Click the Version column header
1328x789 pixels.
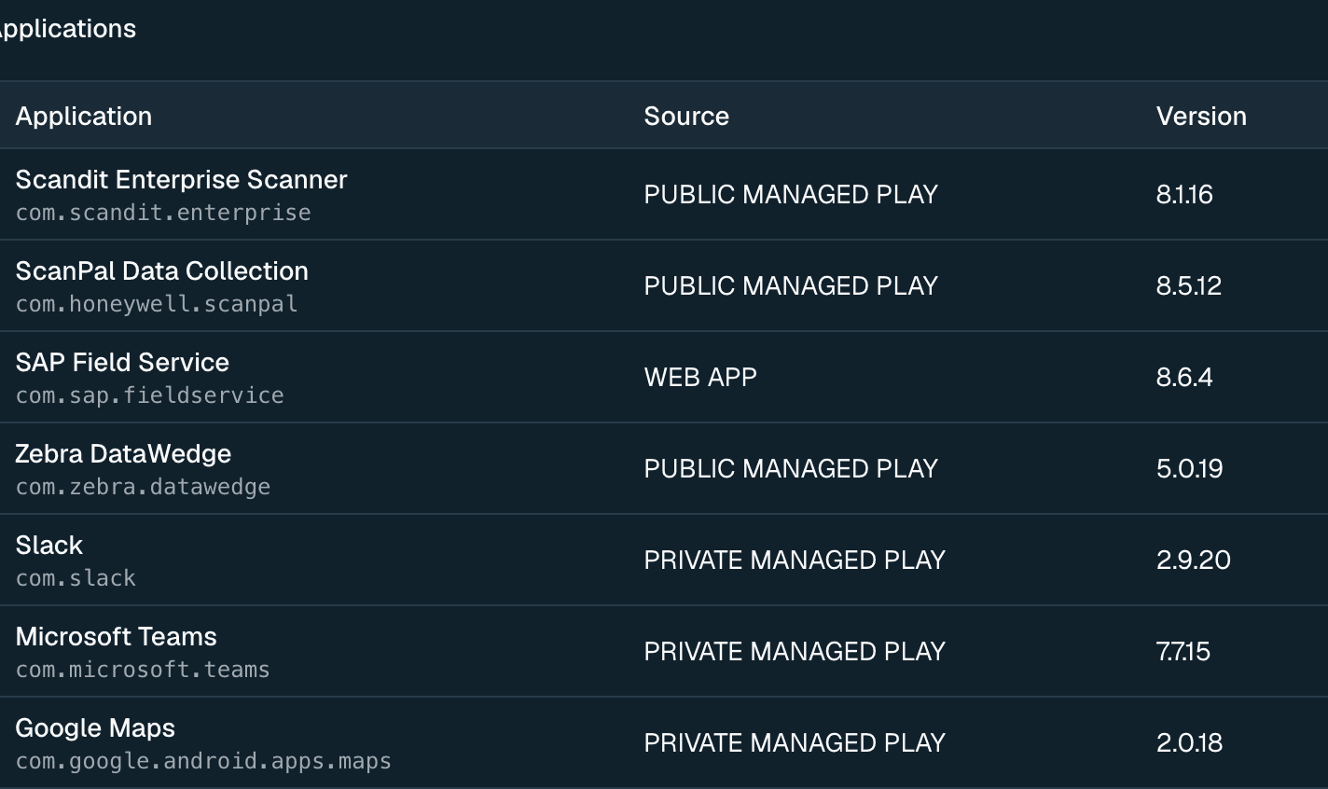click(1201, 116)
